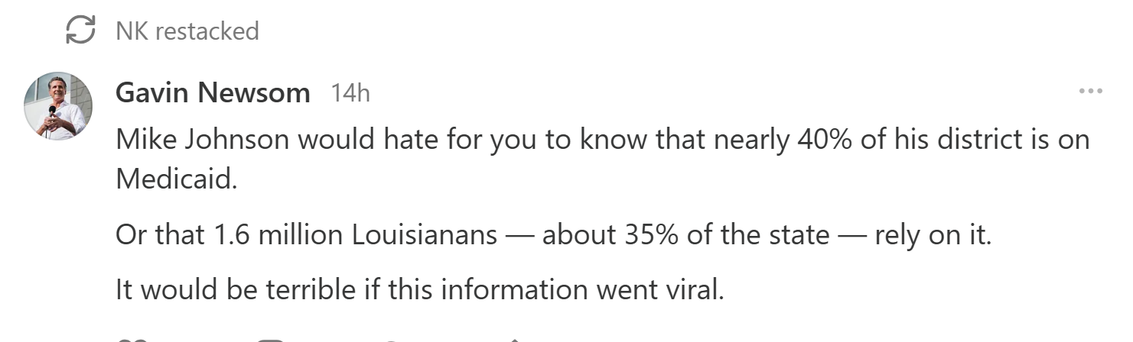
Task: Open Gavin Newsom's profile avatar
Action: point(58,105)
